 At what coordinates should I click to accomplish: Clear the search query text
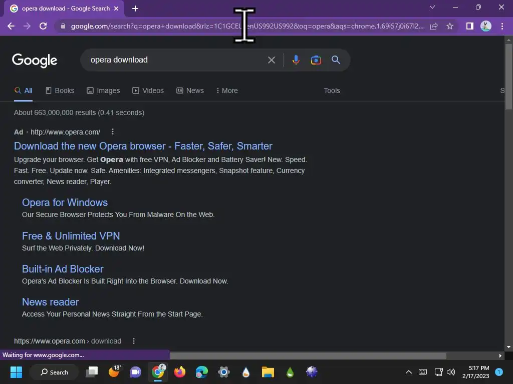(272, 60)
